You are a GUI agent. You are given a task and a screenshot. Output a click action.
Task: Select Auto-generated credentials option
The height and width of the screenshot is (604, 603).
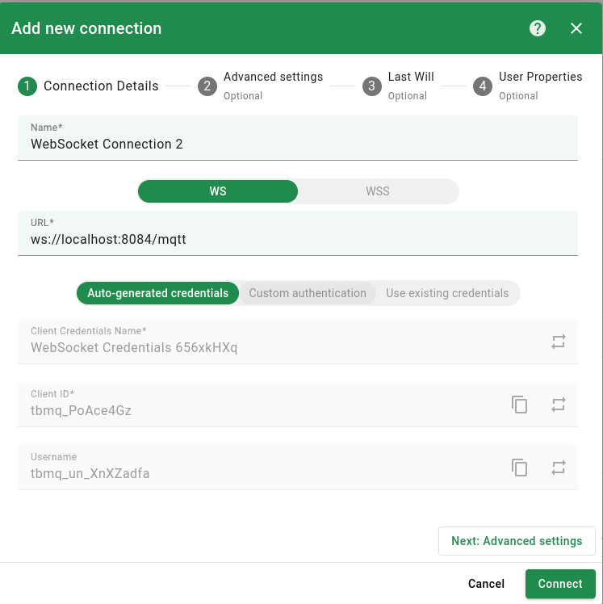click(157, 293)
